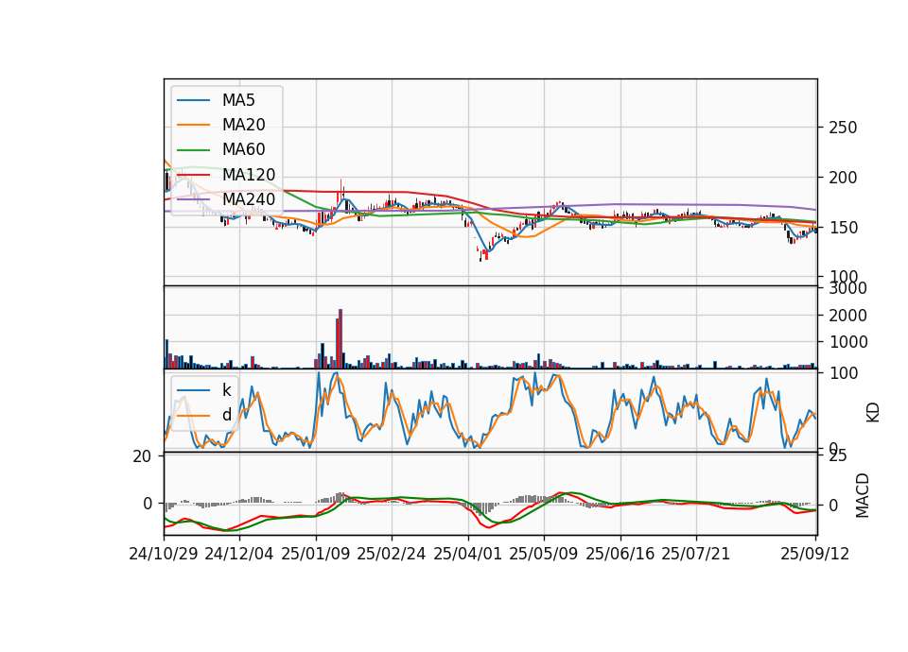This screenshot has width=908, height=652.
Task: Click the 20 tick on MACD left axis
Action: click(142, 457)
